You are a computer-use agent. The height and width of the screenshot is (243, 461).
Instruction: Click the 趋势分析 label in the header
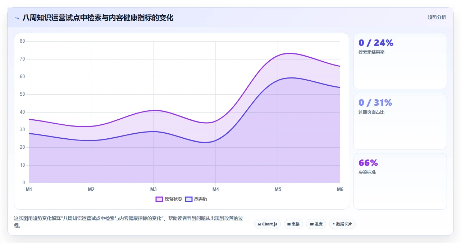[x=437, y=17]
